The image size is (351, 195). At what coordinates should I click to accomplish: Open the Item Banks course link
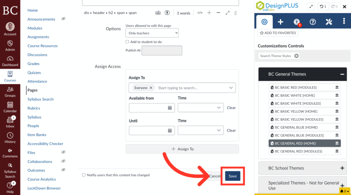[37, 135]
